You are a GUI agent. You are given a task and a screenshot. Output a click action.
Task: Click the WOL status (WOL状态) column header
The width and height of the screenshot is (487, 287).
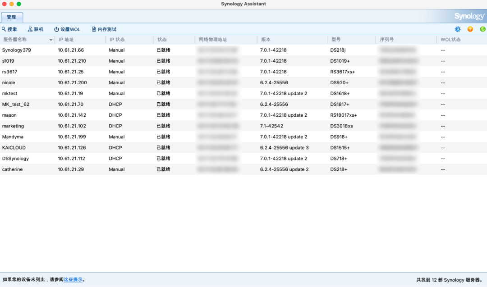point(451,40)
